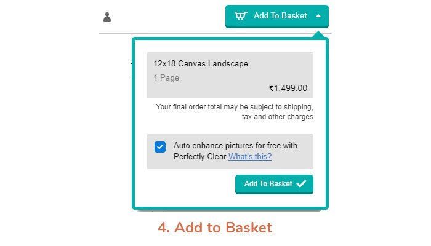Click the "4. Add to Basket" caption
The image size is (431, 246).
[x=215, y=228]
